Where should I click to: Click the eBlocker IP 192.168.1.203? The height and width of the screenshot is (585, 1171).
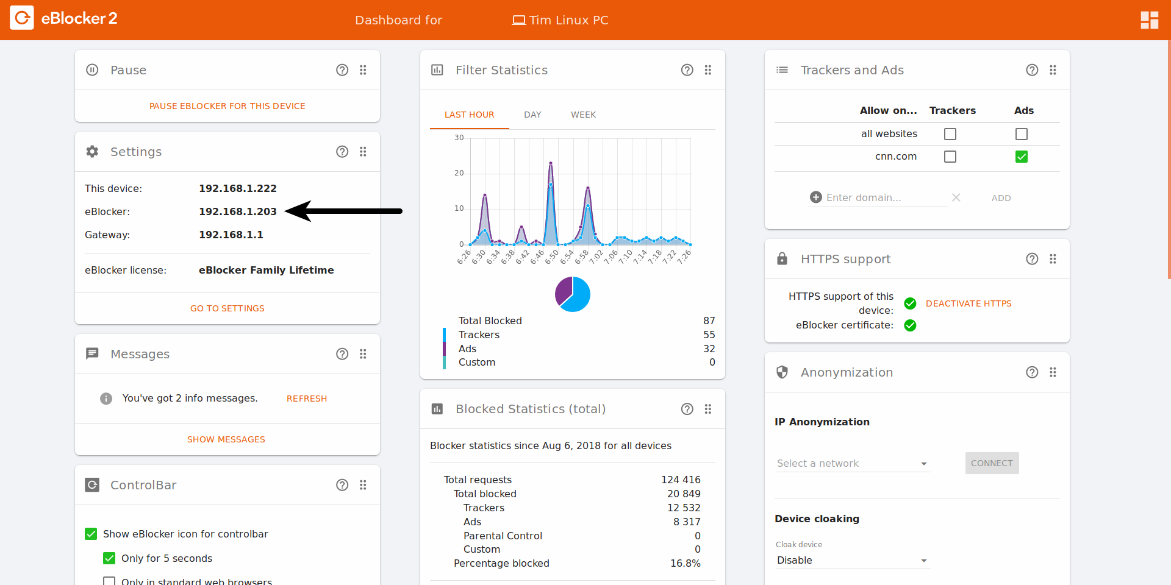pyautogui.click(x=238, y=211)
